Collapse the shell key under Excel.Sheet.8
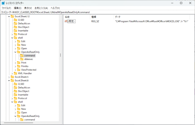195x125 pixels. coord(12,102)
